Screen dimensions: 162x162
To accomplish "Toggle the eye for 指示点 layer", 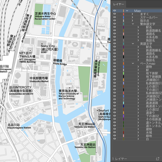I will click(x=114, y=20).
